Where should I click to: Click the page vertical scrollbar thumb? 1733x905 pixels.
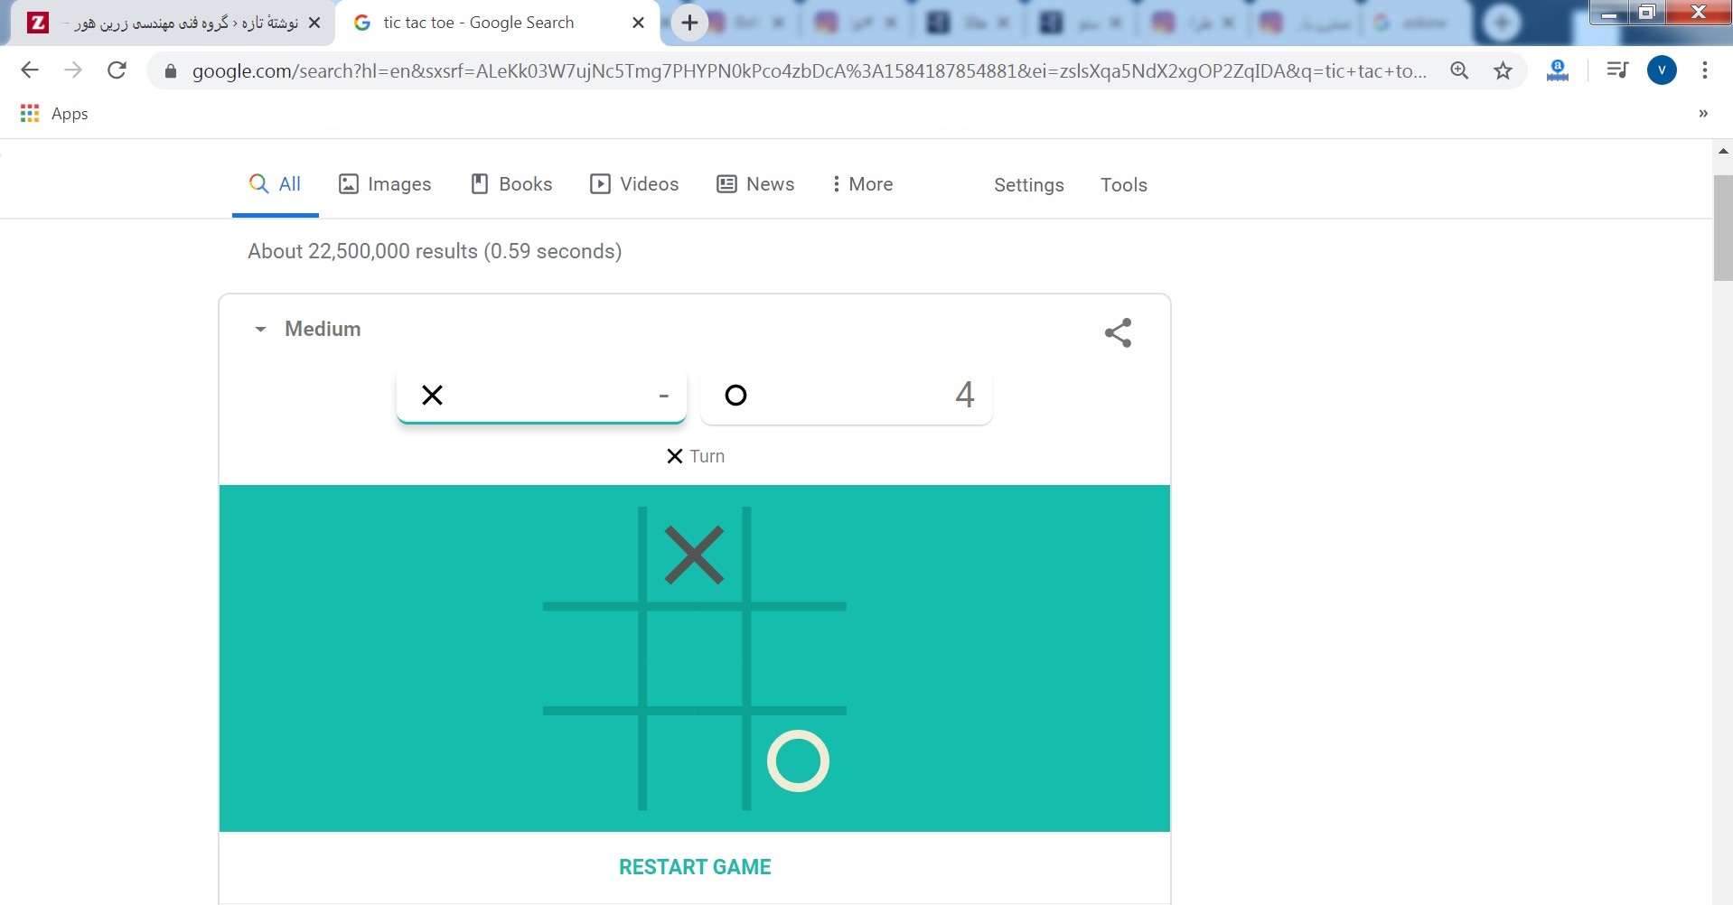[x=1722, y=228]
